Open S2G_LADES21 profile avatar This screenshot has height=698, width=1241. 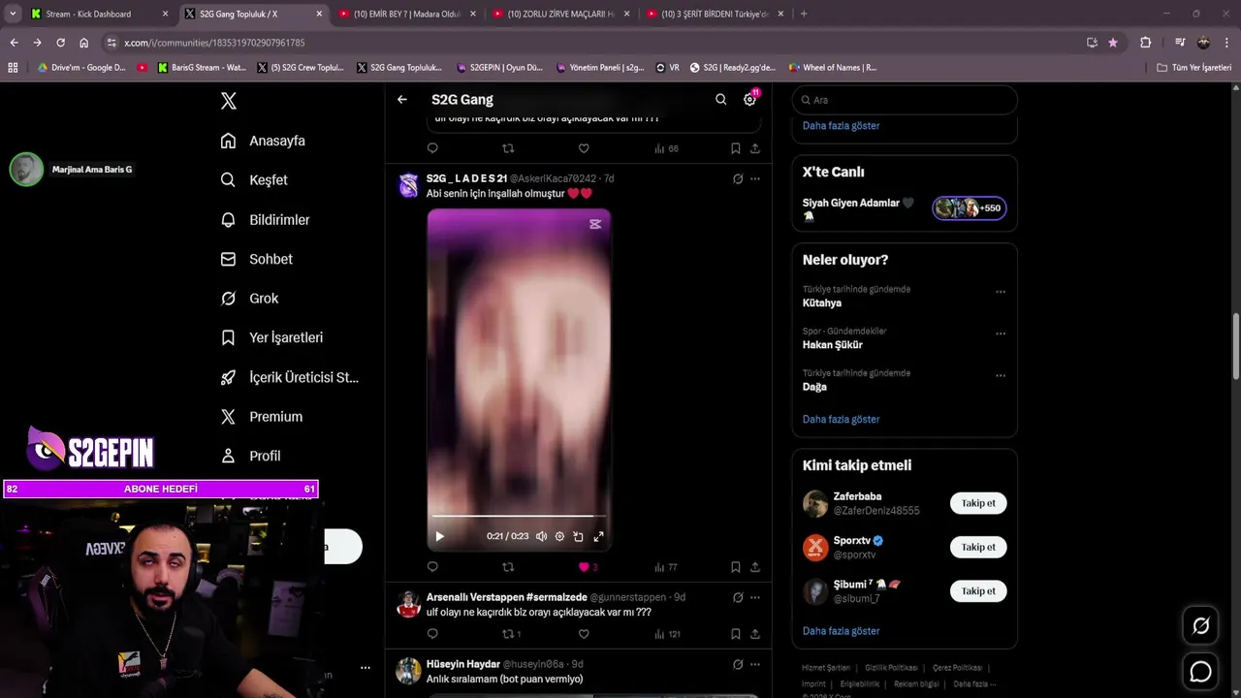(x=409, y=185)
